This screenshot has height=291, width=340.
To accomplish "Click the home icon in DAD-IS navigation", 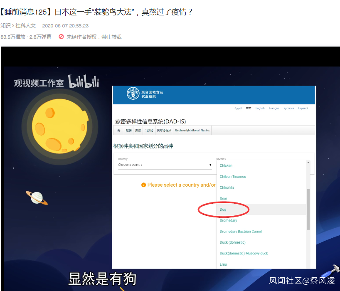I will tap(118, 130).
